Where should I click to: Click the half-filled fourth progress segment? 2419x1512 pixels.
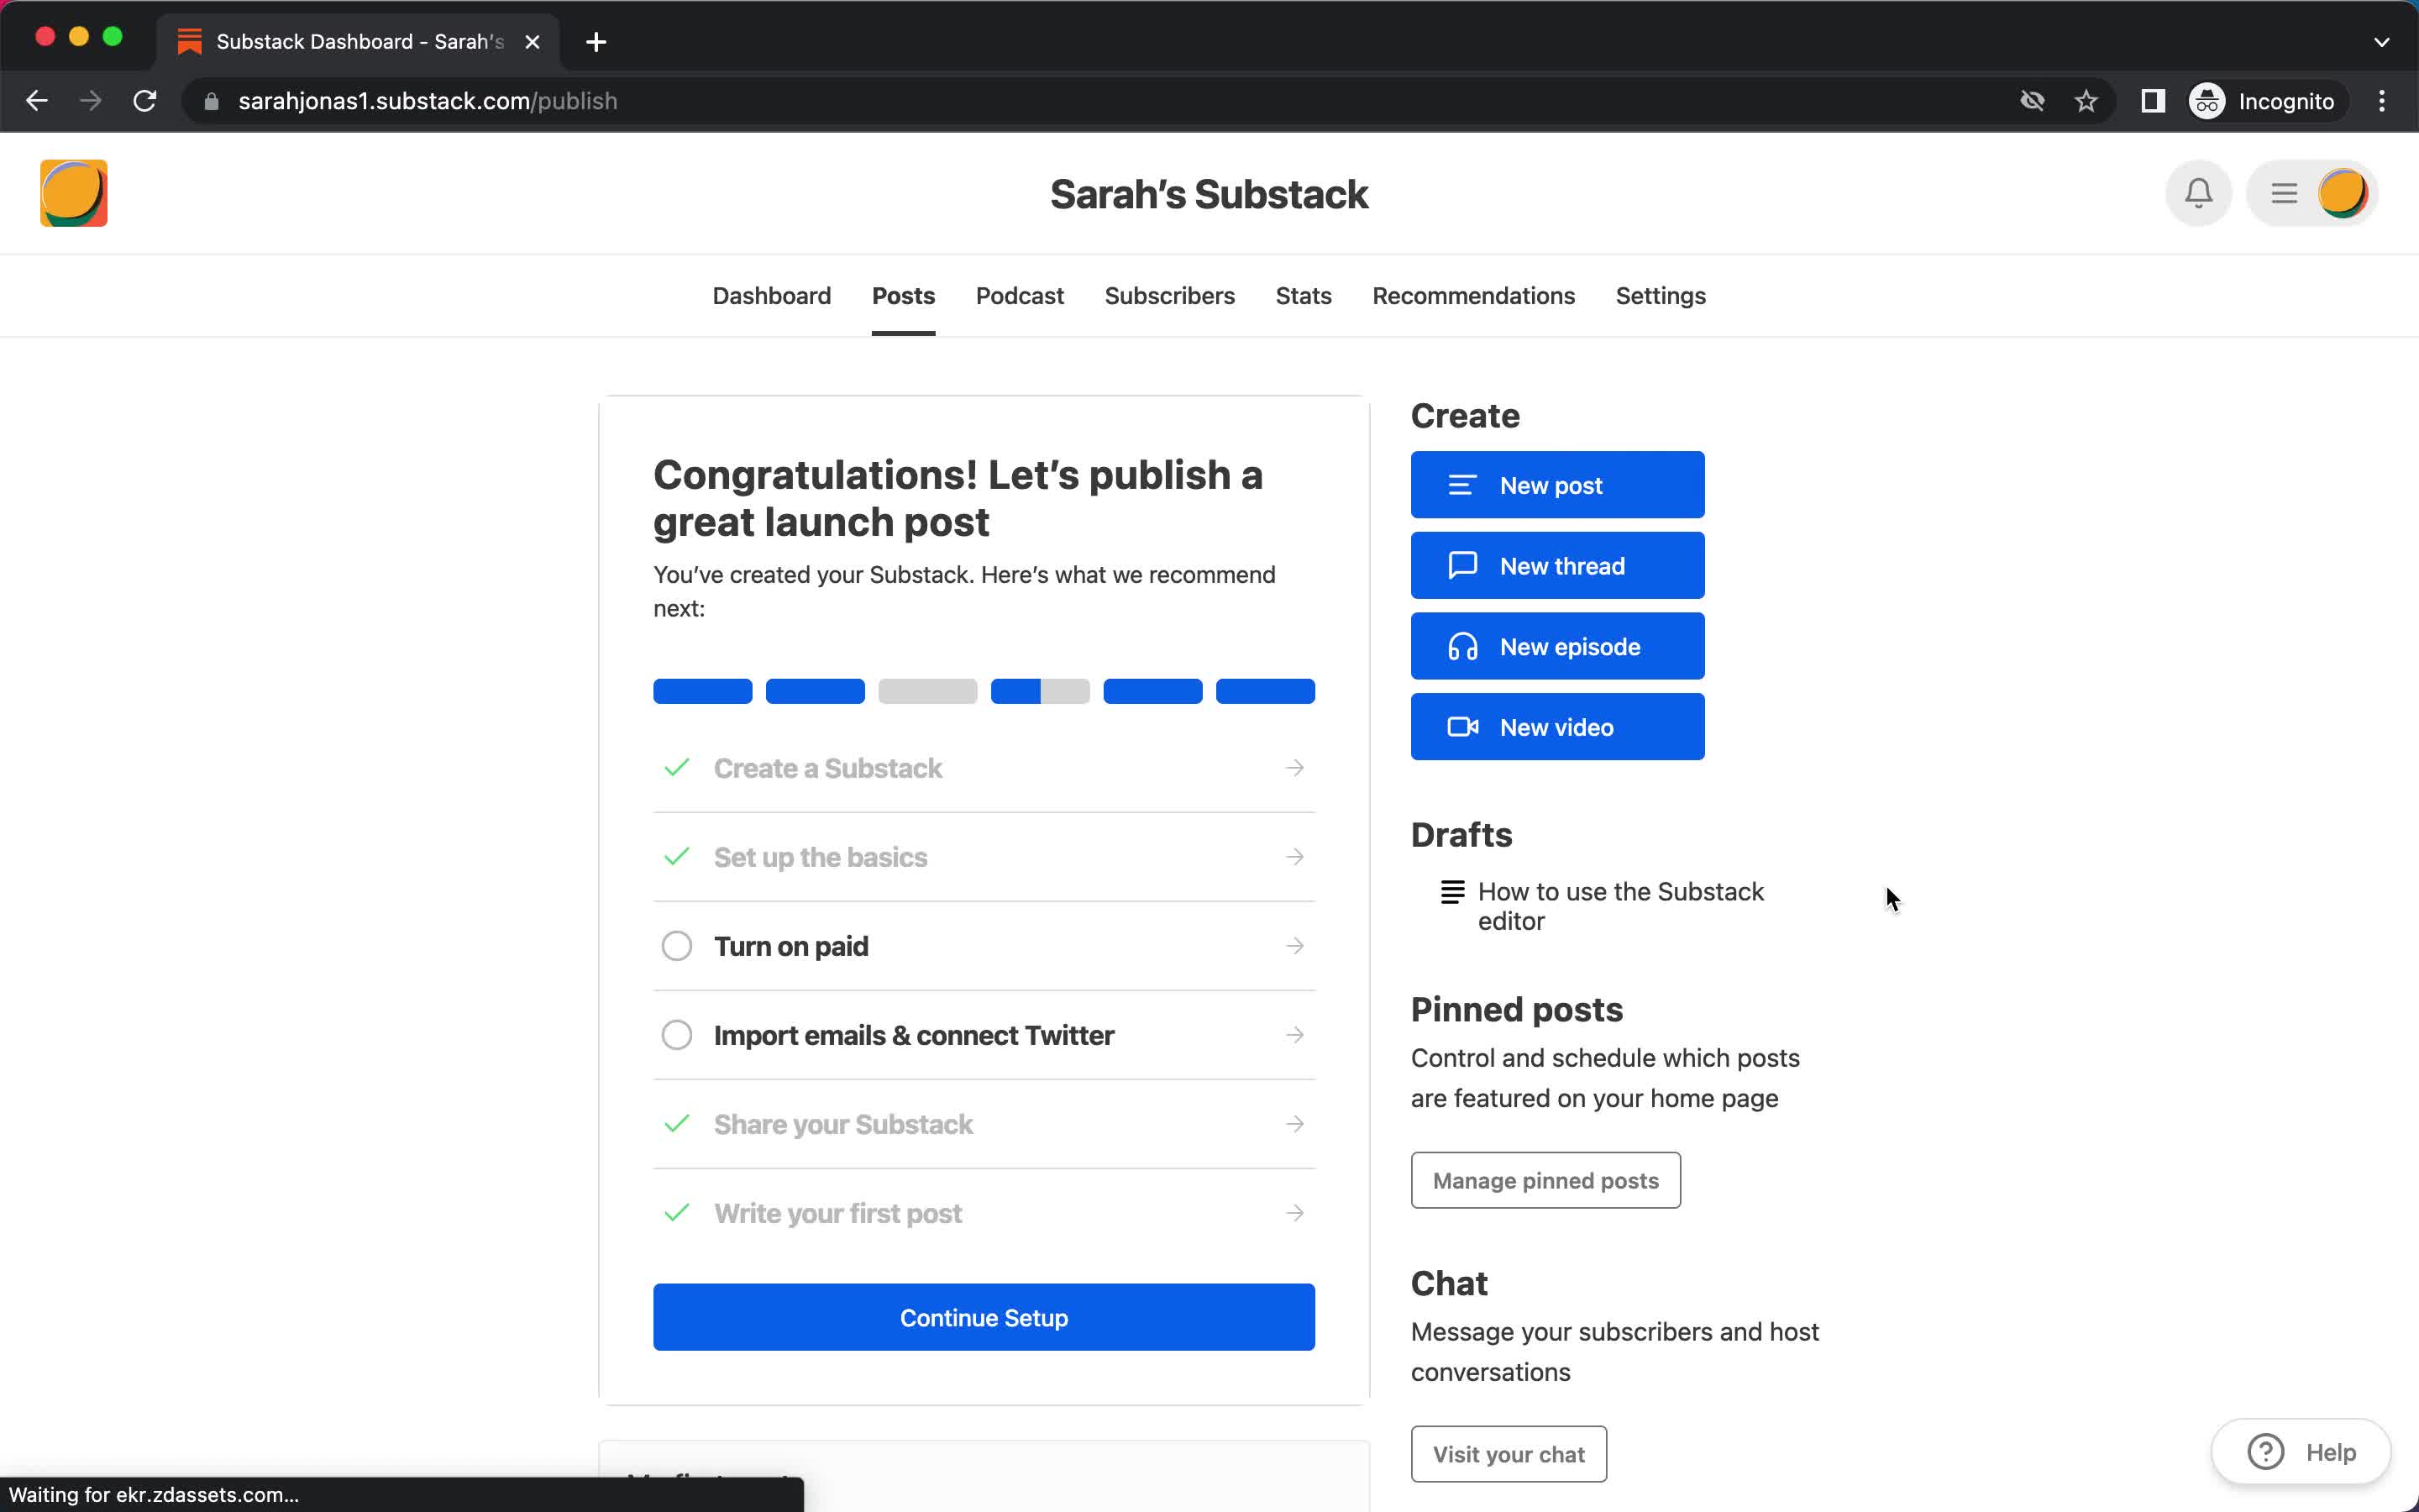[1040, 691]
